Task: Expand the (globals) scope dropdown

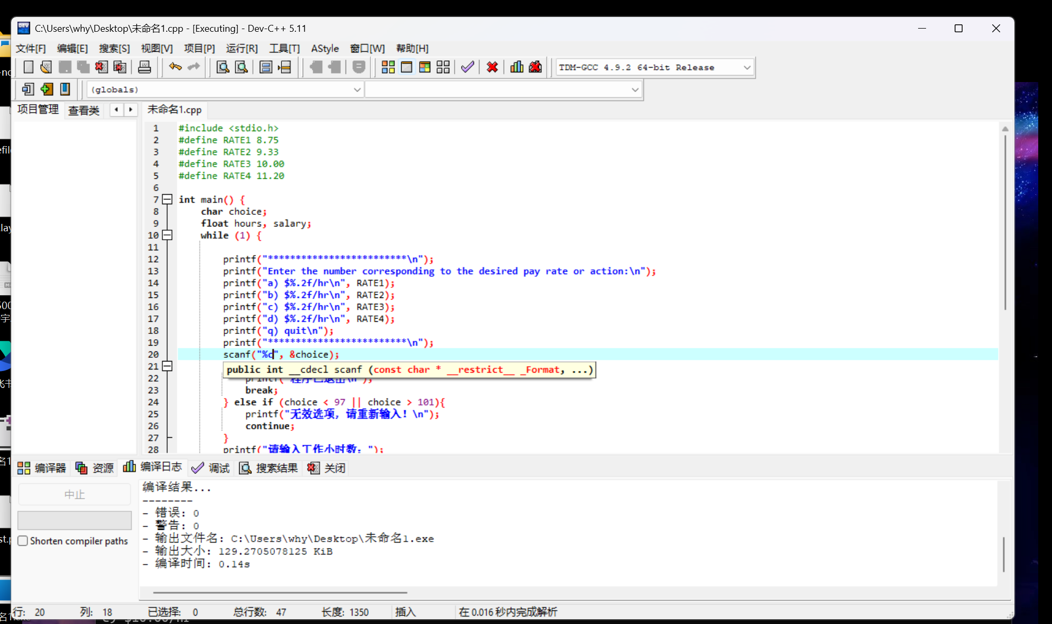Action: pos(357,90)
